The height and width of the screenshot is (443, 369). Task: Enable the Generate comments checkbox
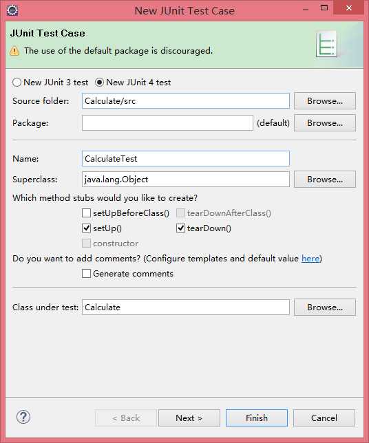click(86, 274)
